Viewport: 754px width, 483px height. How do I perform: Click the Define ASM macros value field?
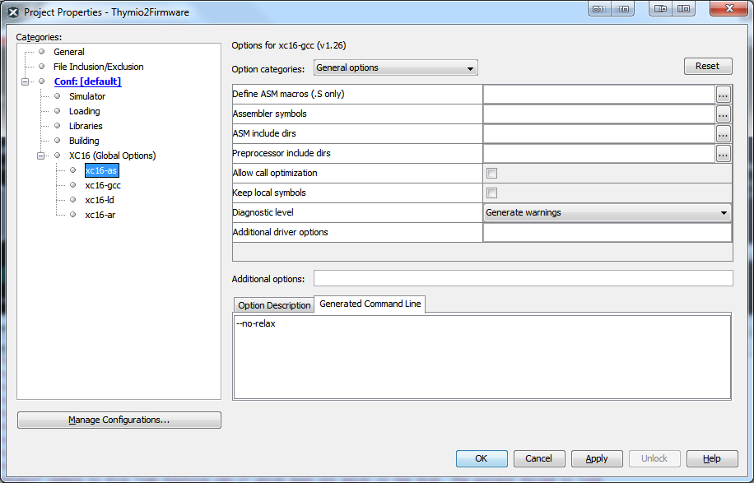(x=599, y=95)
